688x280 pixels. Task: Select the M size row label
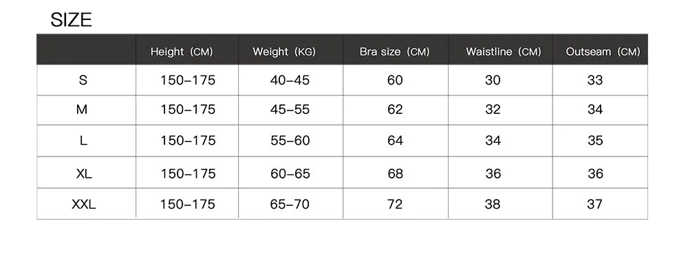pyautogui.click(x=83, y=110)
